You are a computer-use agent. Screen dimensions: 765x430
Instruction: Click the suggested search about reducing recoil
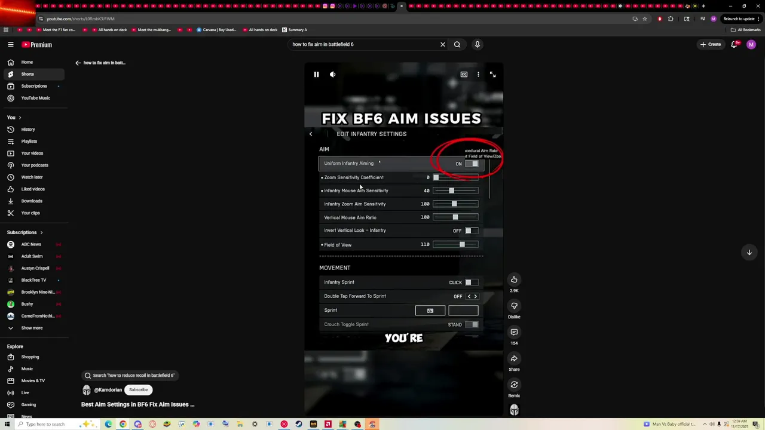(130, 376)
